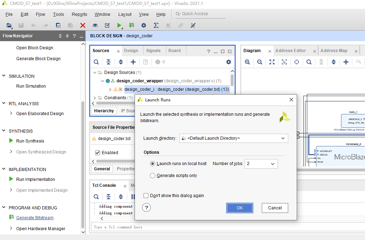Click Run Implementation
Image resolution: width=365 pixels, height=240 pixels.
point(35,179)
